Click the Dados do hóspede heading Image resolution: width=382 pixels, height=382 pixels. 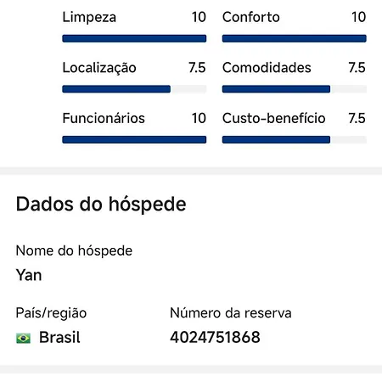[x=101, y=205]
